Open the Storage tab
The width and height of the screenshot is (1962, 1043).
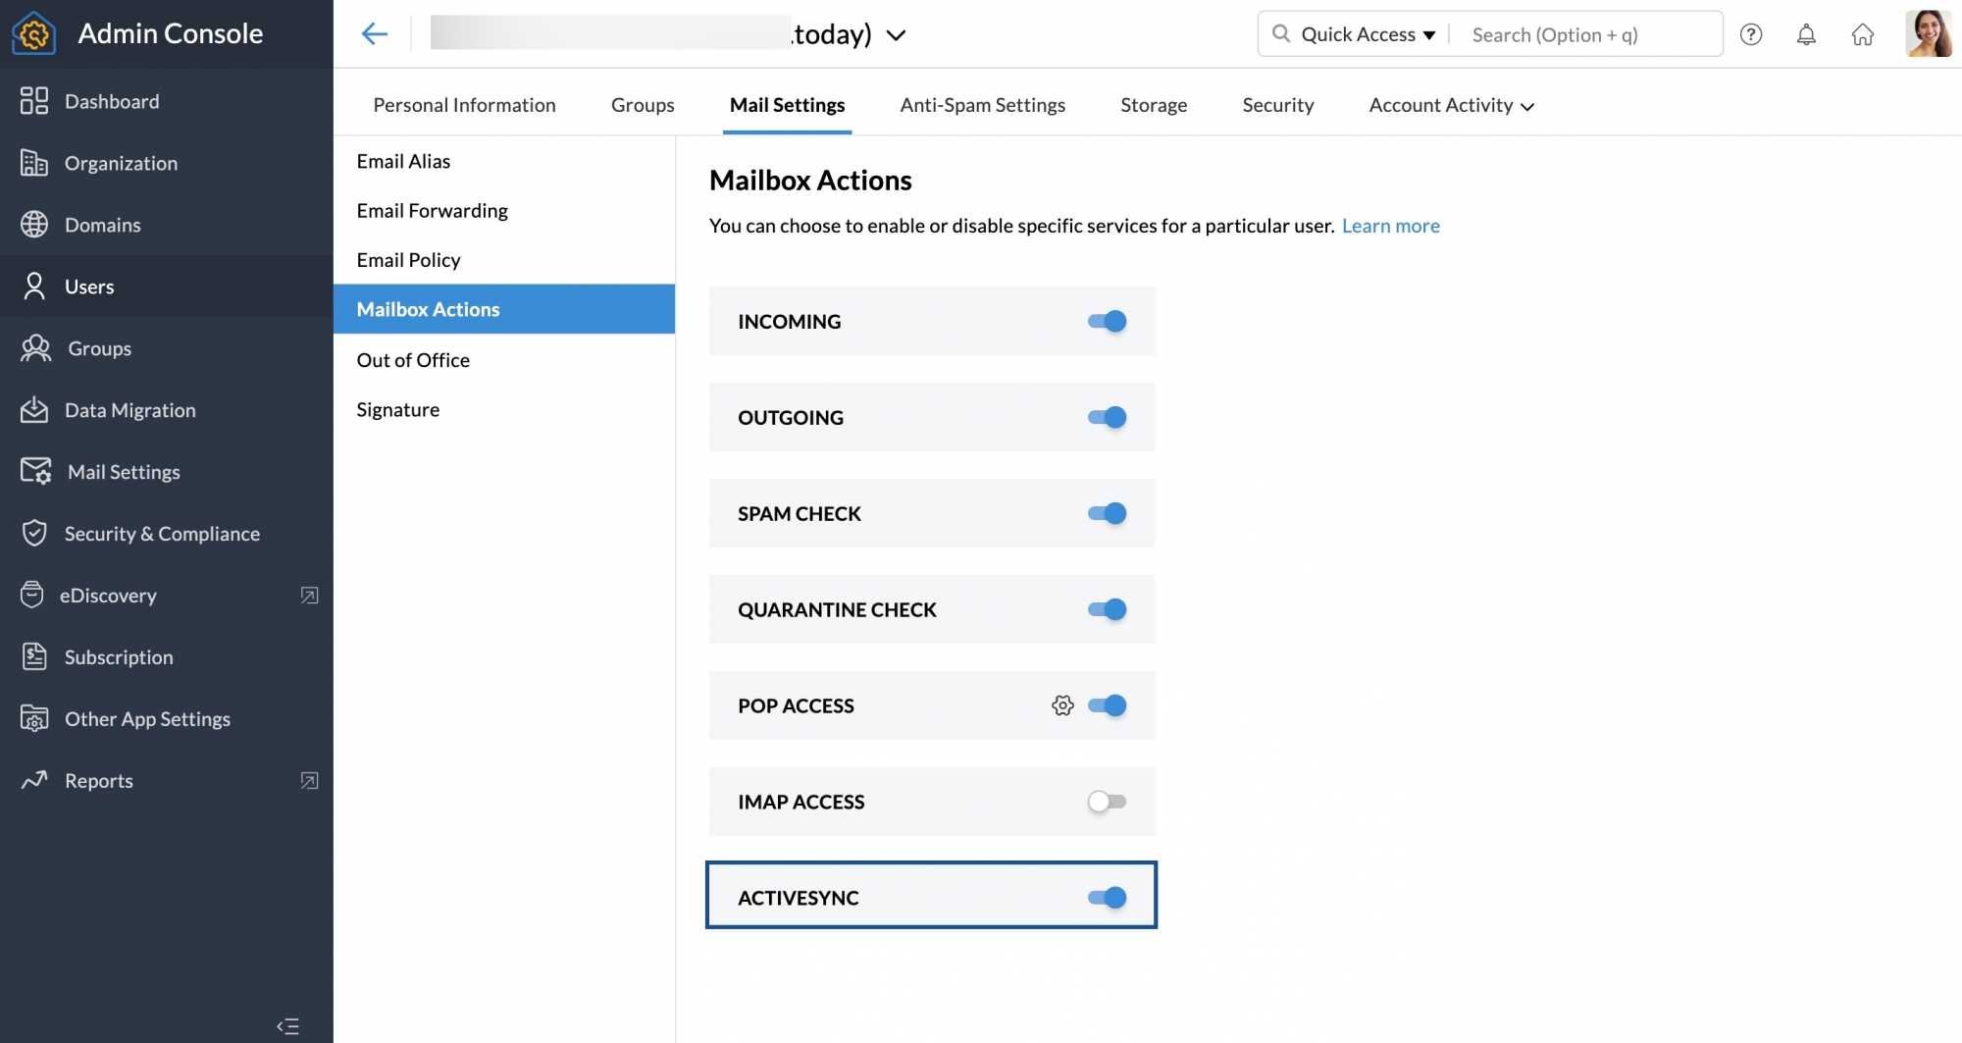coord(1154,105)
